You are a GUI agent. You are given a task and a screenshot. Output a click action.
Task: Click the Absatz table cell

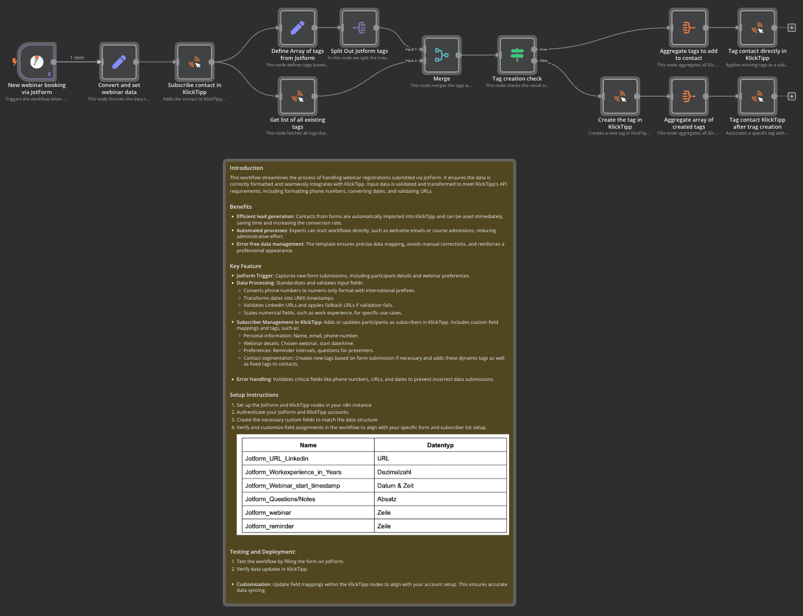pos(440,499)
